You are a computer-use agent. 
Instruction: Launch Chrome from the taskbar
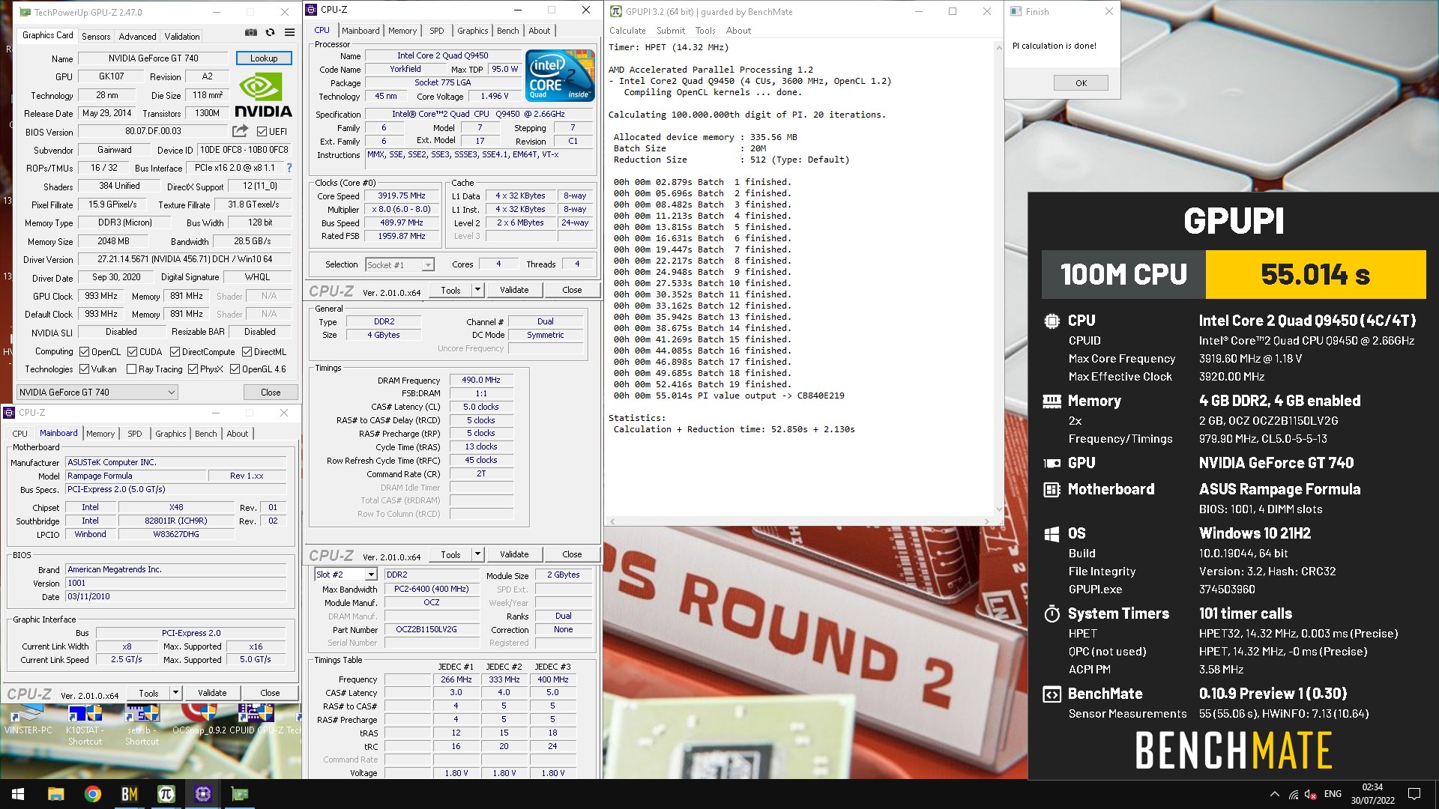click(92, 794)
